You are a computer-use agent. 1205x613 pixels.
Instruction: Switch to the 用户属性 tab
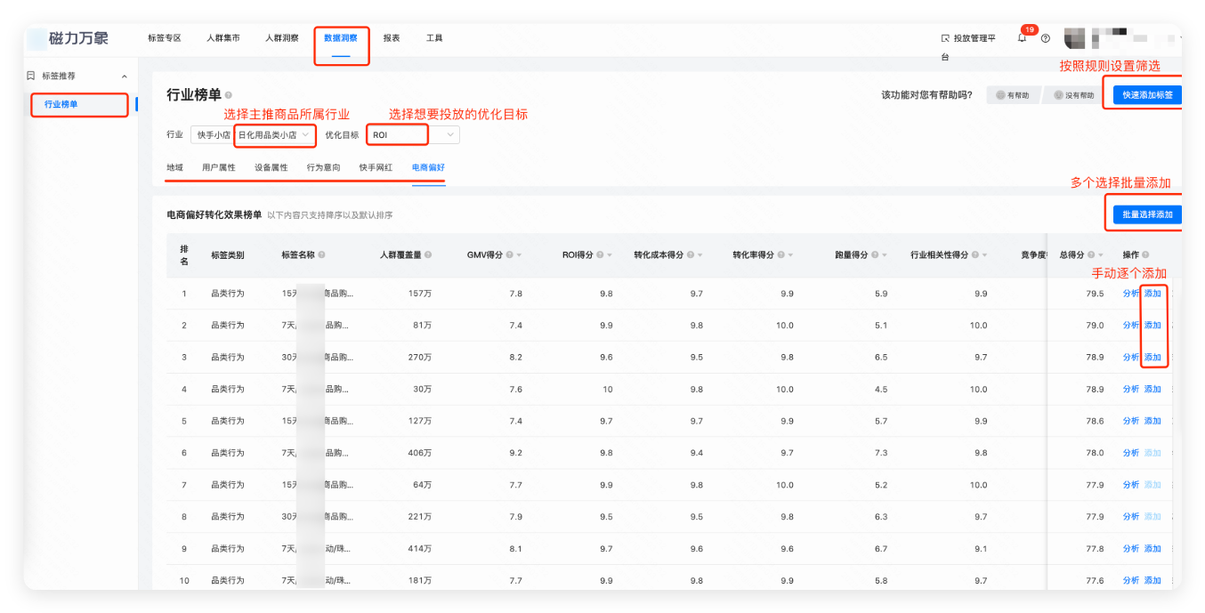pos(218,167)
